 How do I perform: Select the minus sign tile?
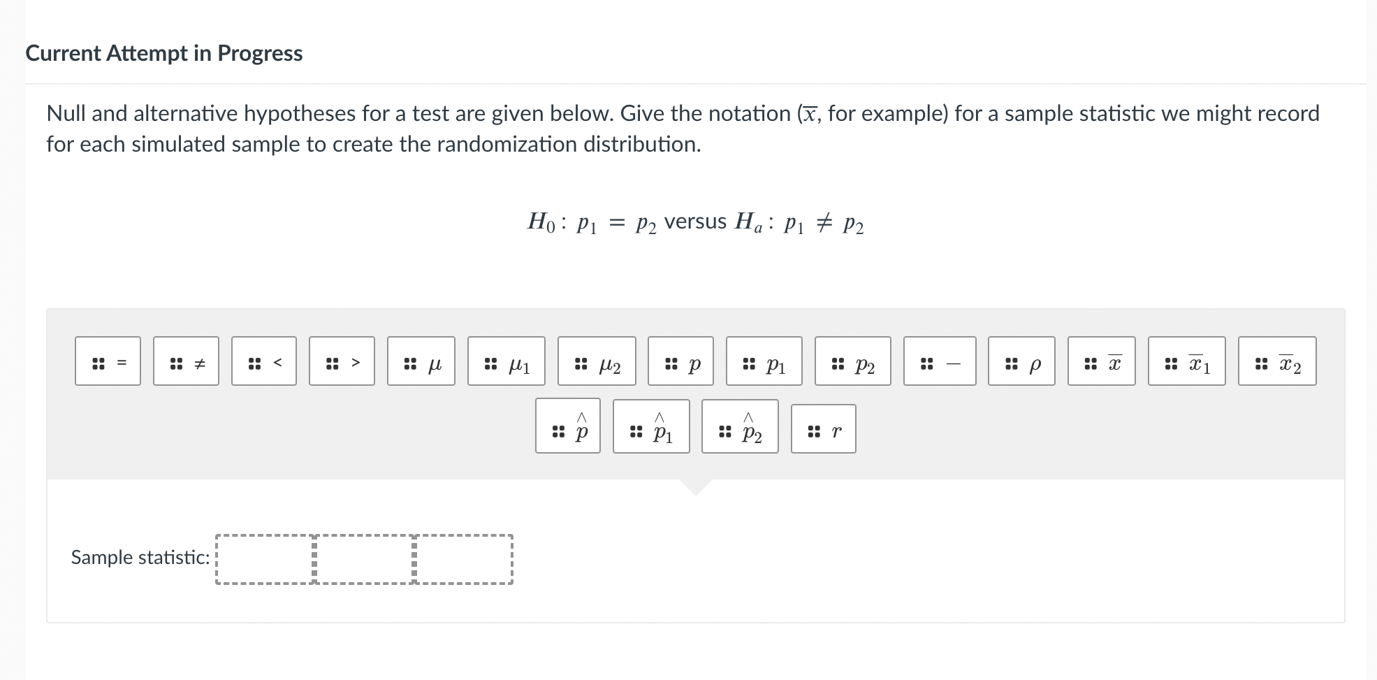[939, 361]
